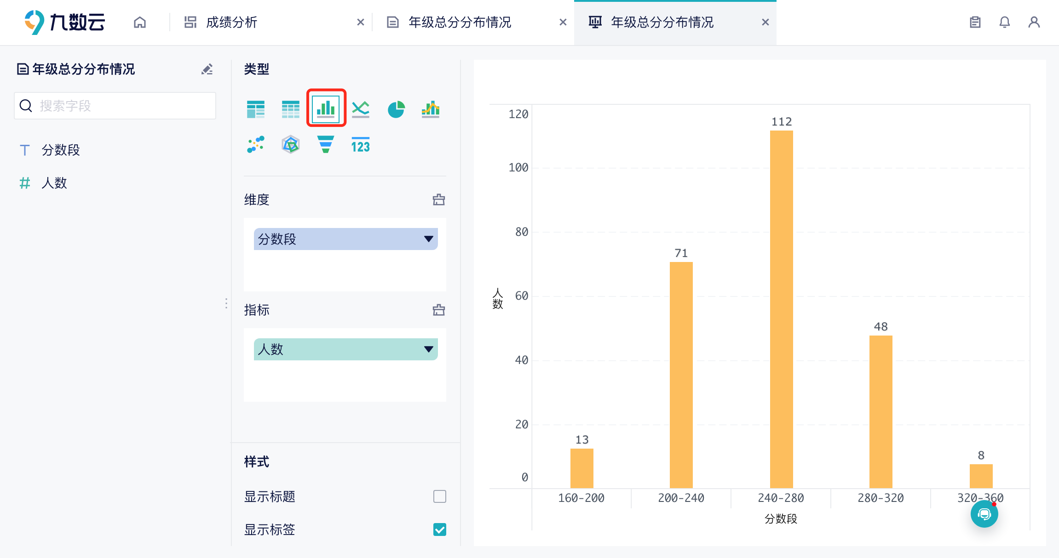Select the 123 indicator card type

pyautogui.click(x=361, y=144)
